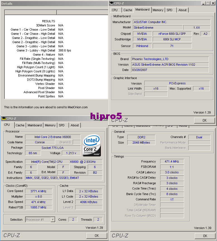Viewport: 217px width, 241px height.
Task: Click Bus Speed 471.4 MHz value
Action: pos(38,202)
